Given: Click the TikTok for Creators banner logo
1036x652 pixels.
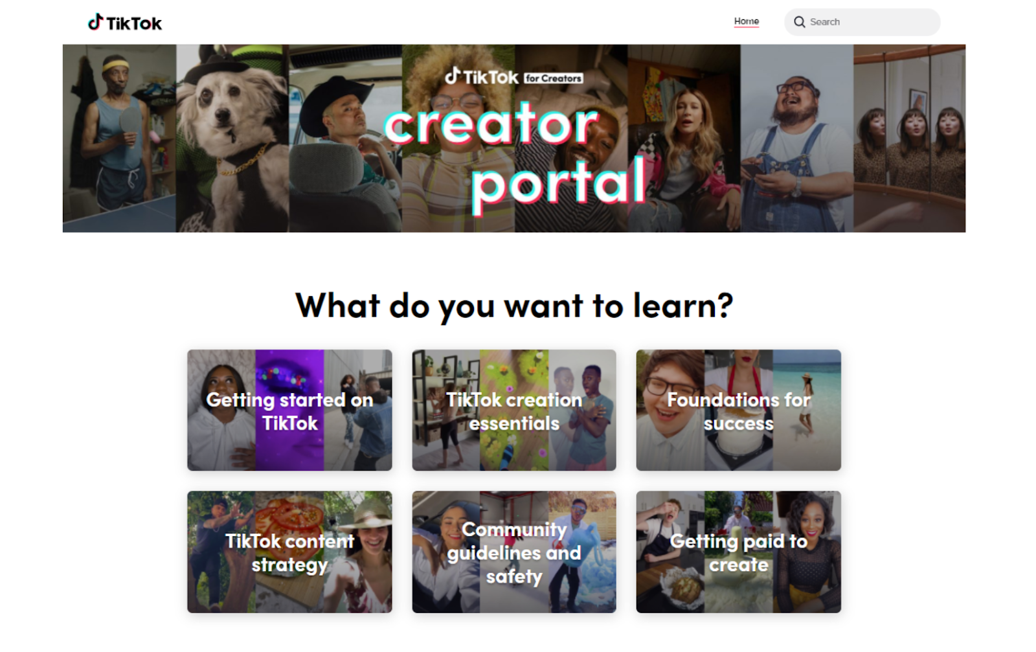Looking at the screenshot, I should pos(513,77).
